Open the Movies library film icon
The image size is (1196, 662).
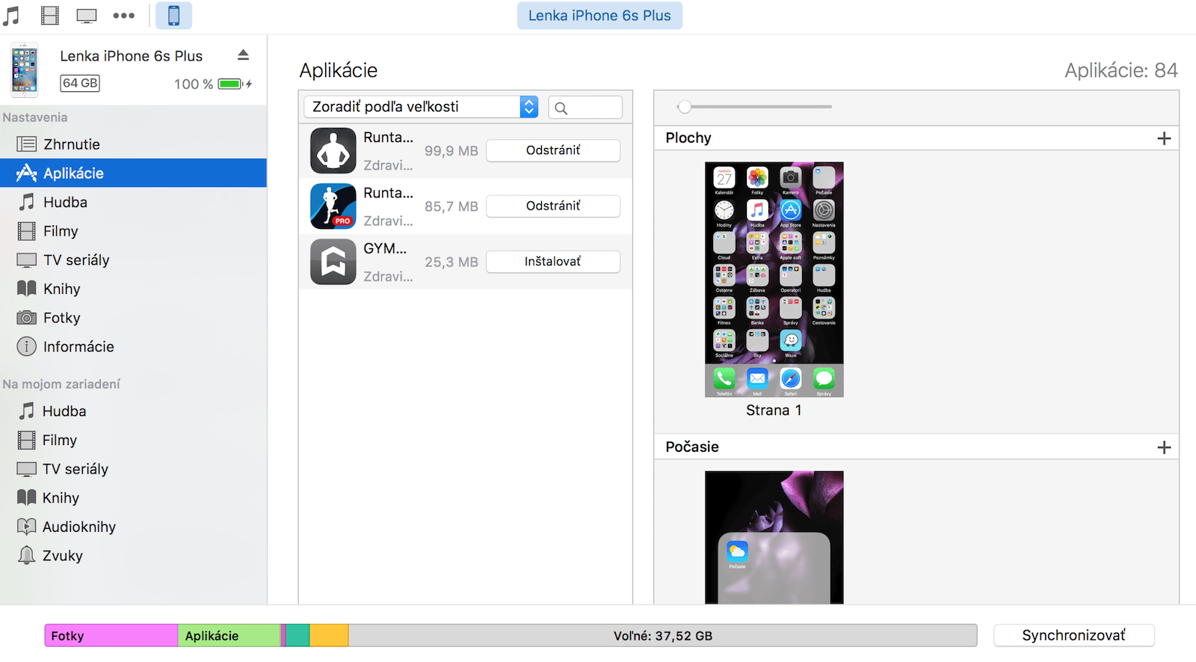[50, 15]
